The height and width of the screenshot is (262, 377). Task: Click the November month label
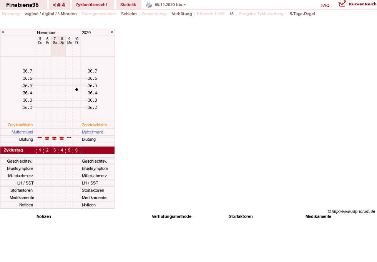pos(46,33)
